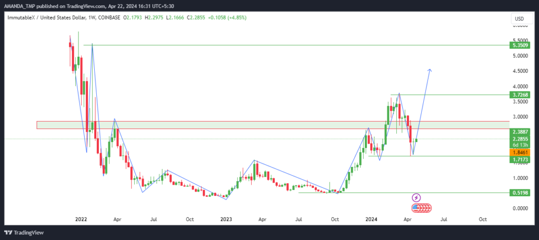
Task: Click the 2.2855 current price label on axis
Action: click(x=520, y=139)
